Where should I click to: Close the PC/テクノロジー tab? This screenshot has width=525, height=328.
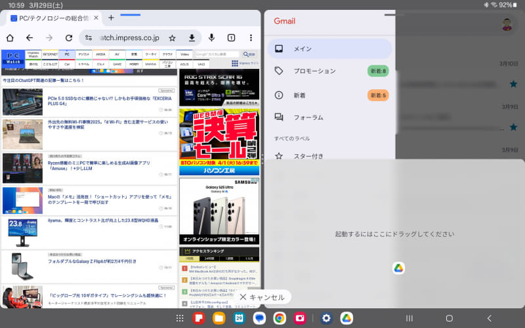pos(96,18)
